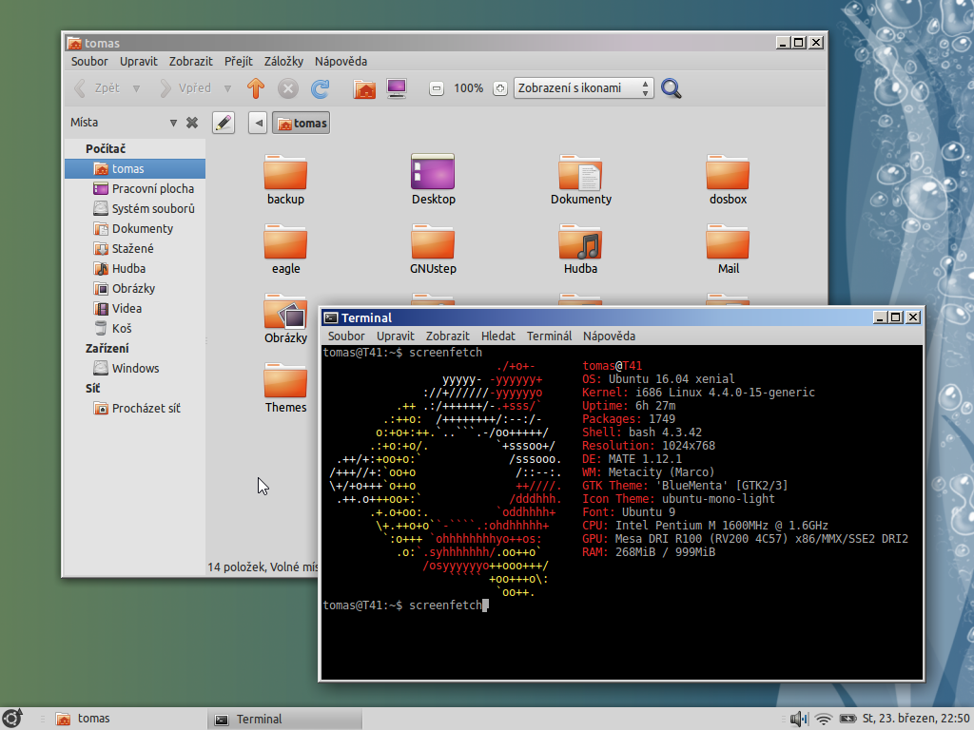Go up to the parent folder
Screen dimensions: 974x730
click(255, 88)
